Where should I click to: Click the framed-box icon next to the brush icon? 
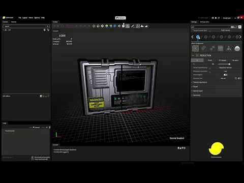point(138,26)
